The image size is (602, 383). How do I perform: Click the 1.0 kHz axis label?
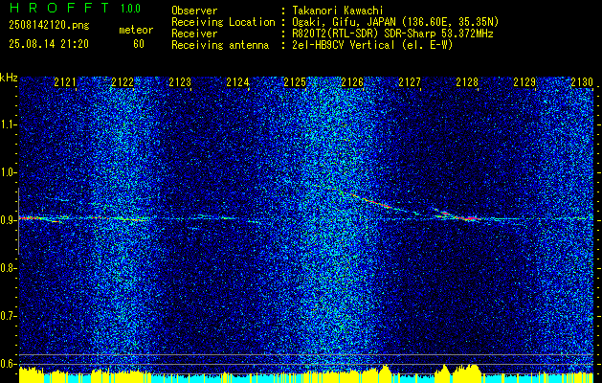(x=8, y=172)
